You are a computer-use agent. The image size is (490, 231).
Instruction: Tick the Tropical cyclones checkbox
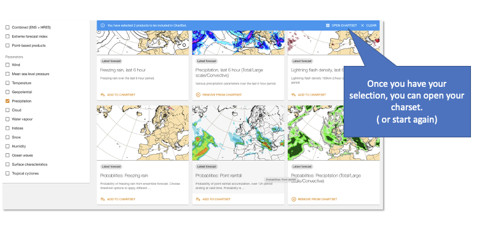coord(7,174)
